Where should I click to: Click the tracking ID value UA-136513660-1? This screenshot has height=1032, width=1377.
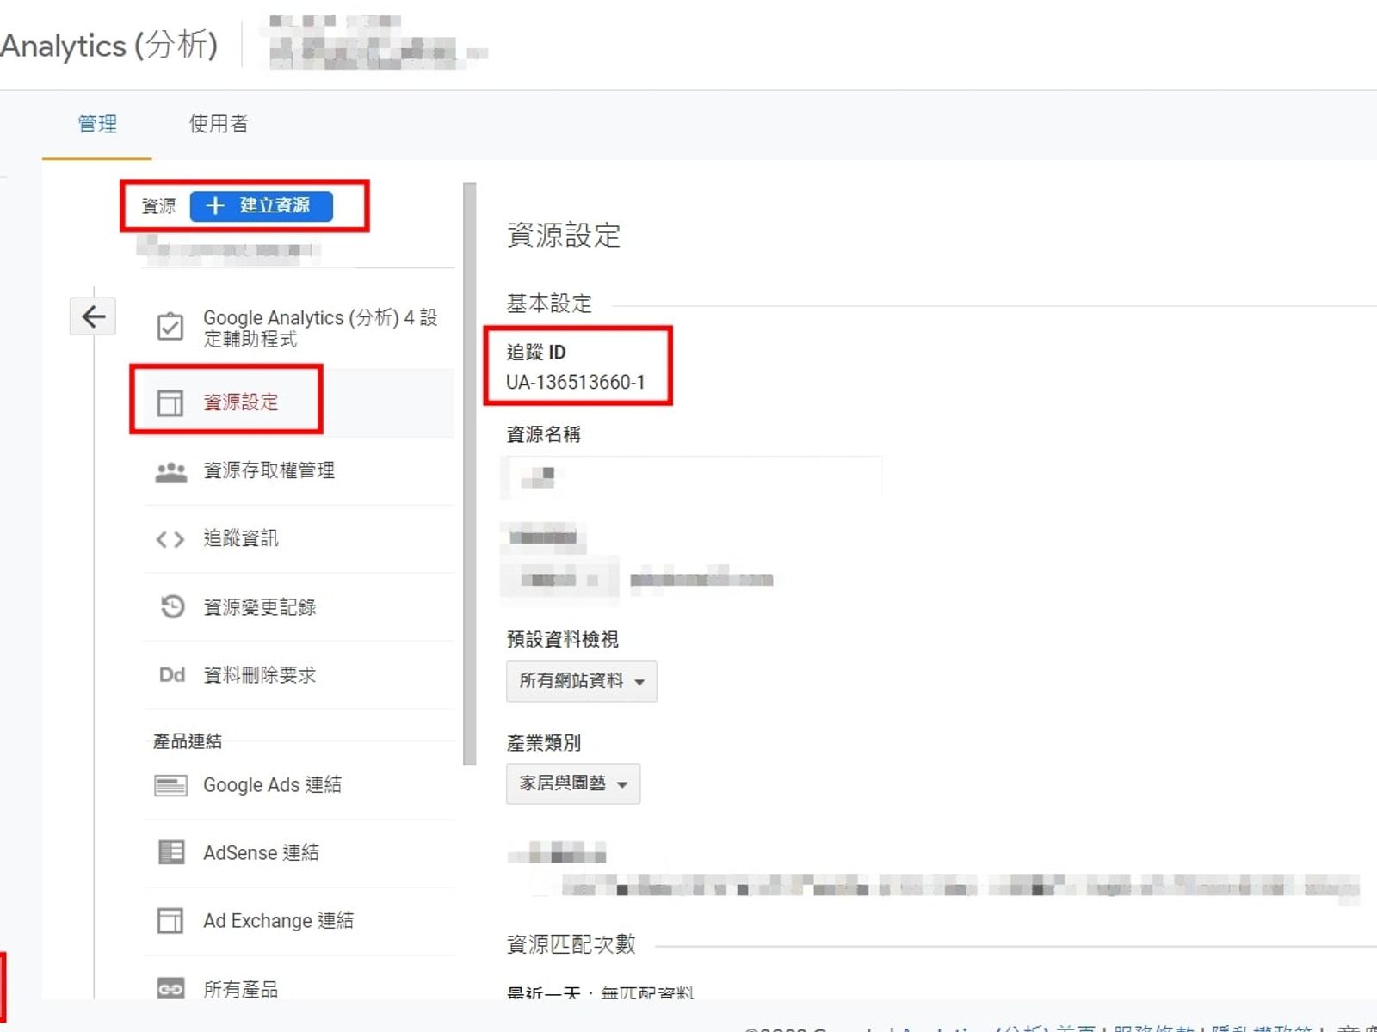pos(576,382)
